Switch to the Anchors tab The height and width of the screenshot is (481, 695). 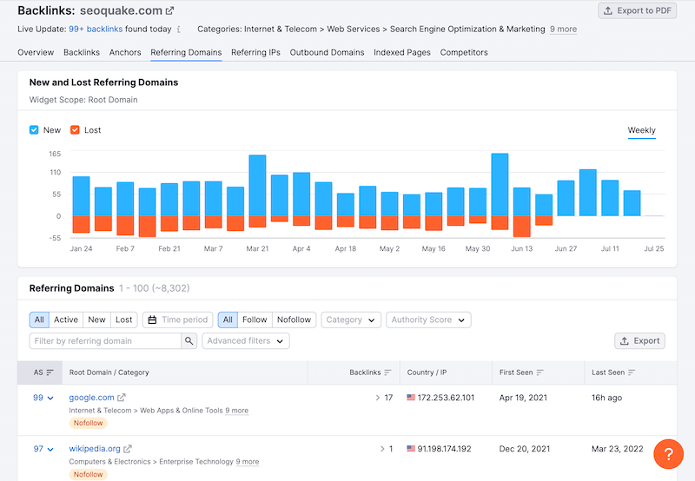pos(125,52)
